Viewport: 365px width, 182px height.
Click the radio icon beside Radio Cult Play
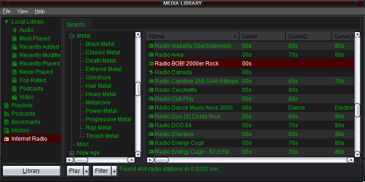[x=151, y=99]
